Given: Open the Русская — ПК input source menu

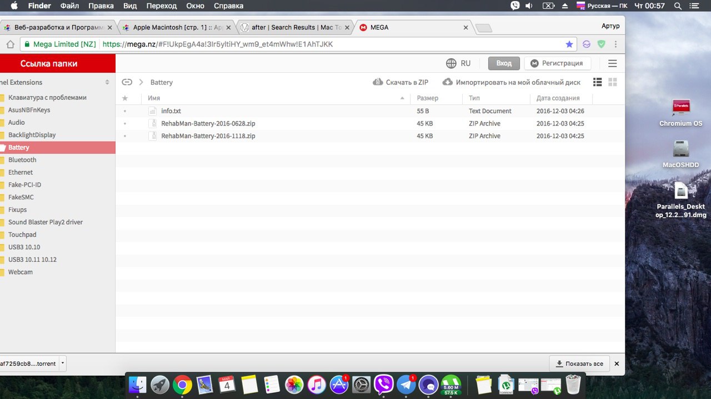Looking at the screenshot, I should (x=602, y=6).
